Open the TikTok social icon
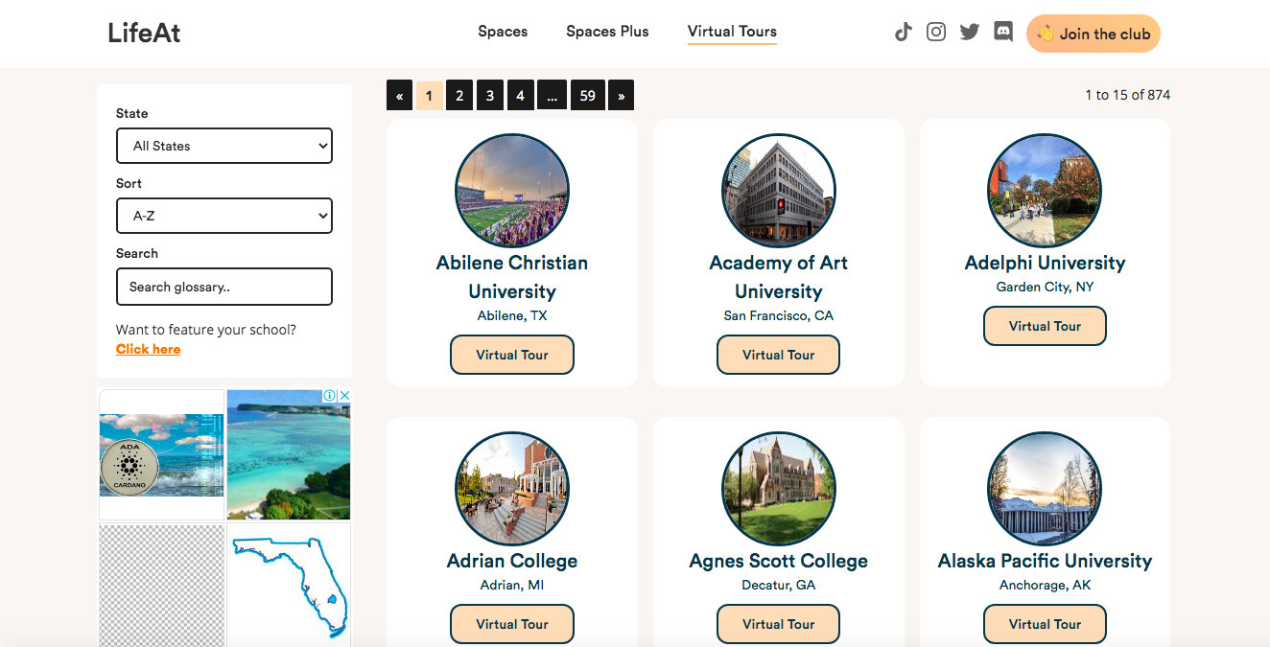Screen dimensions: 1270x647 tap(903, 33)
